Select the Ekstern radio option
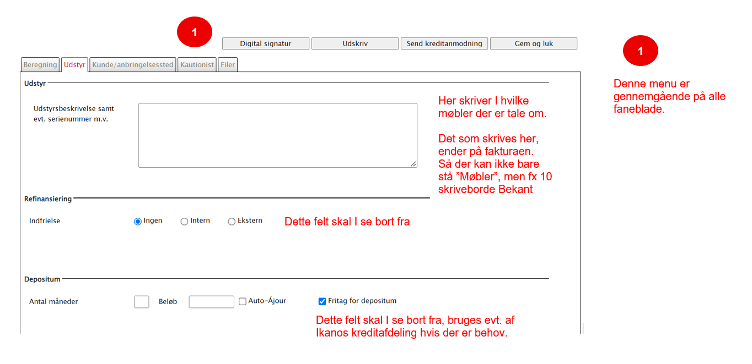Viewport: 752px width, 364px height. tap(232, 222)
